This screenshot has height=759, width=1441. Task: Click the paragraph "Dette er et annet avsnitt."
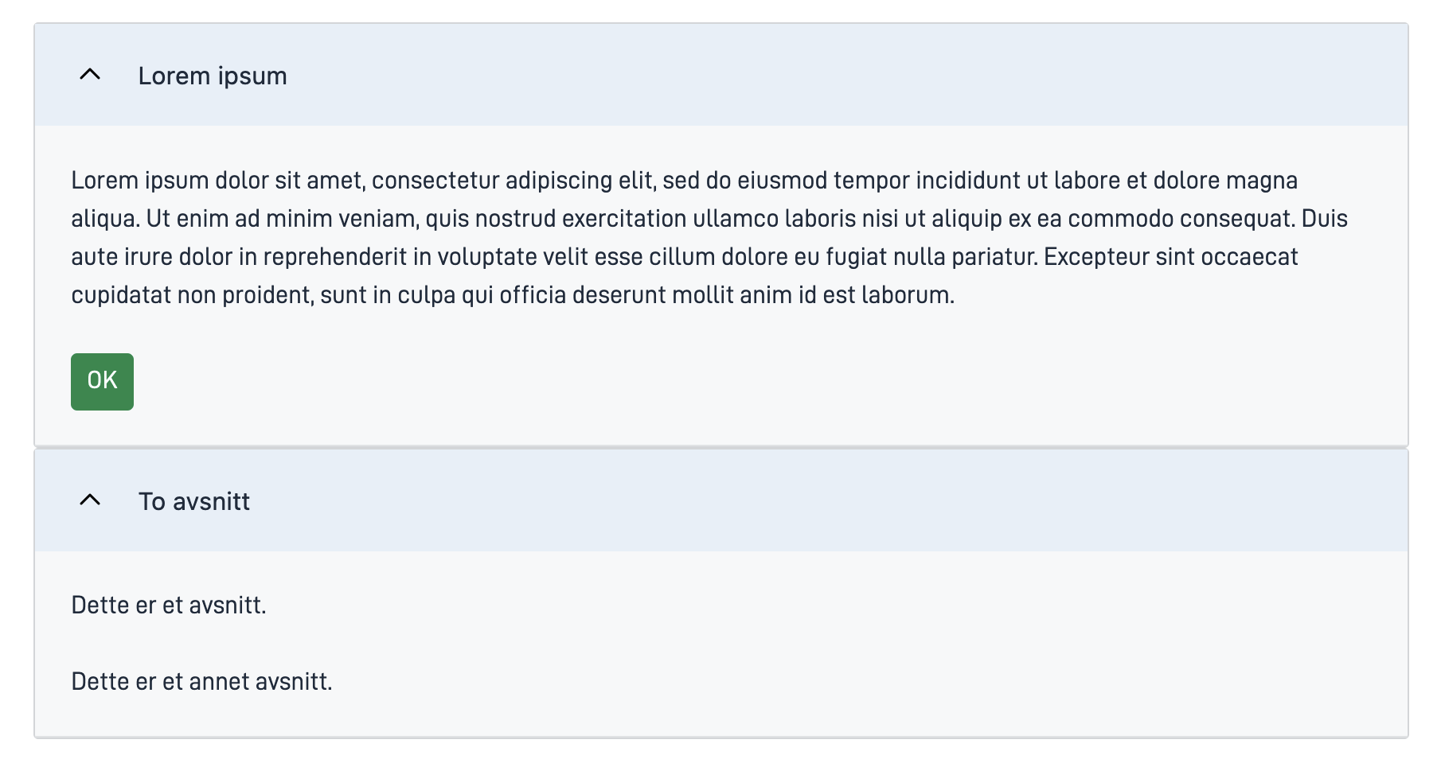pyautogui.click(x=201, y=682)
